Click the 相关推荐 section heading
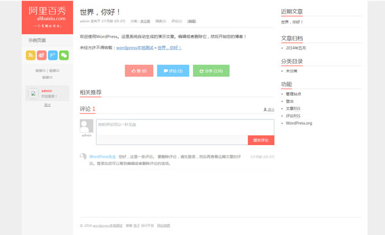This screenshot has width=385, height=235. click(x=90, y=92)
